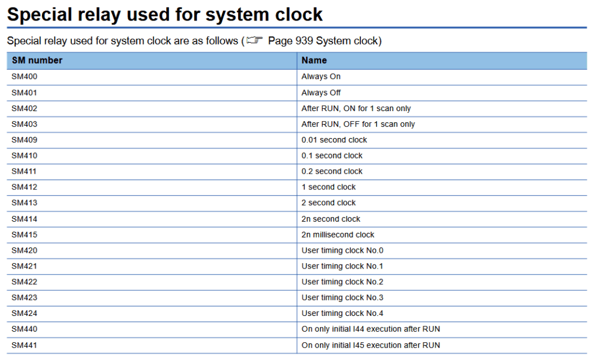The width and height of the screenshot is (599, 358).
Task: Click the SM422 cell
Action: pyautogui.click(x=25, y=282)
